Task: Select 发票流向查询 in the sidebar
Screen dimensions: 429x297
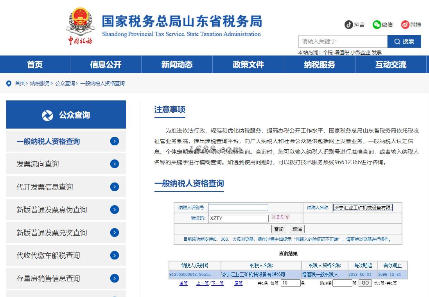Action: (x=66, y=164)
